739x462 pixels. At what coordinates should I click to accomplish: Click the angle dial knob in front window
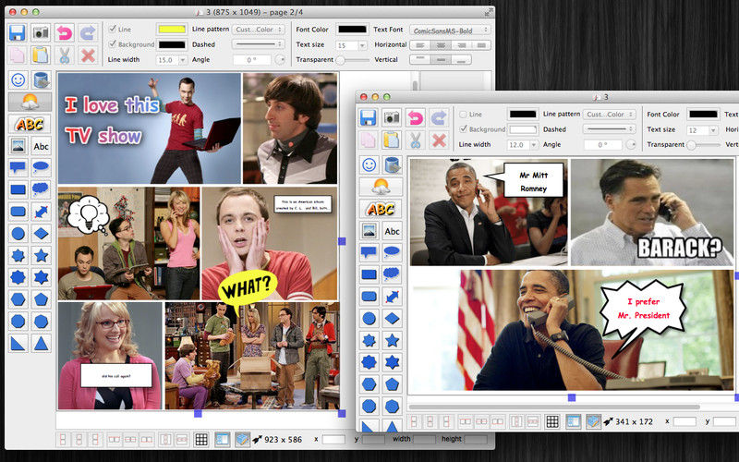(631, 145)
